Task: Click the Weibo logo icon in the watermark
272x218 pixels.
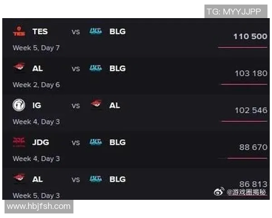Action: click(x=219, y=192)
